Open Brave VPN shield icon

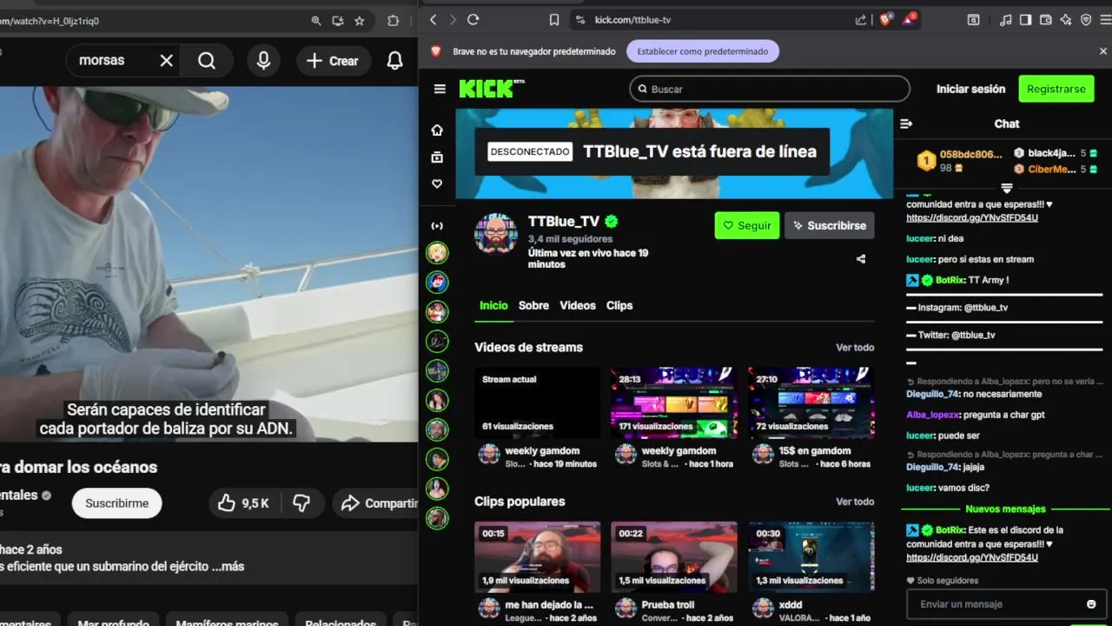point(1086,19)
